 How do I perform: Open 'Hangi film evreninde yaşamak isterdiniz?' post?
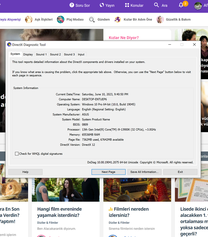pyautogui.click(x=60, y=212)
